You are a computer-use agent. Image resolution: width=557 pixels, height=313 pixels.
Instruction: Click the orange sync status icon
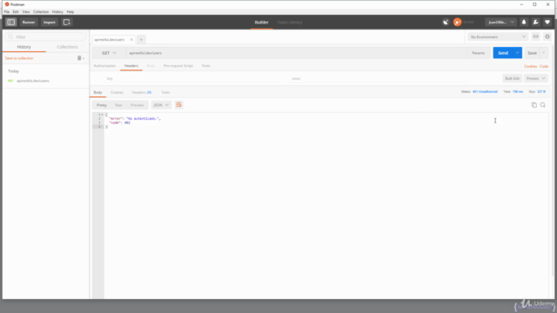pos(457,22)
